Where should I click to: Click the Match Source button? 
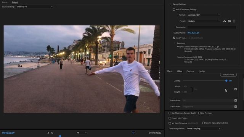(x=228, y=75)
